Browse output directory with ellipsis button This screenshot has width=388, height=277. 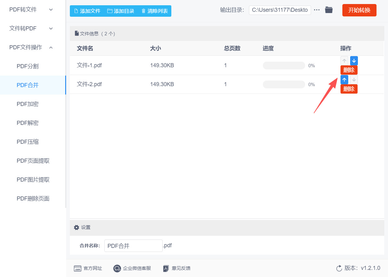(317, 10)
